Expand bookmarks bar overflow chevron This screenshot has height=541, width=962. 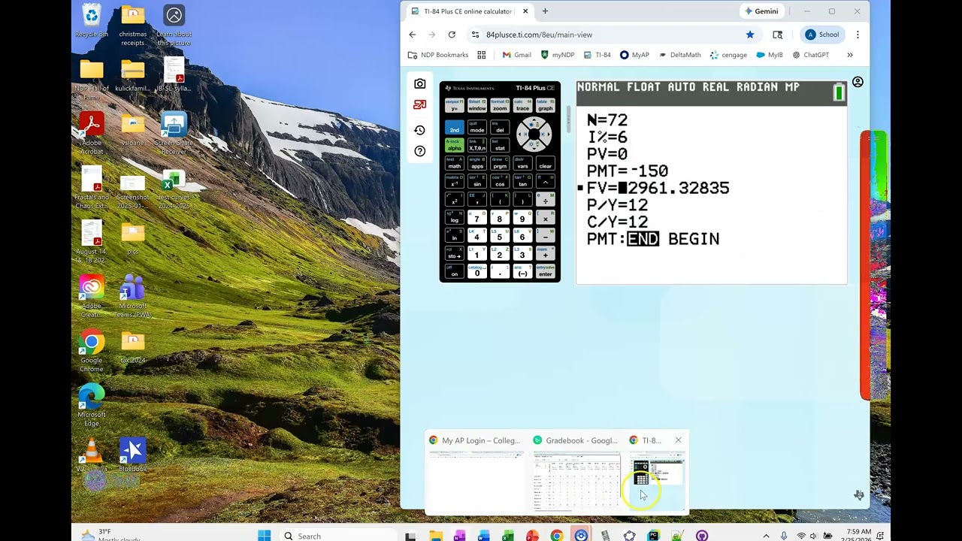tap(850, 55)
